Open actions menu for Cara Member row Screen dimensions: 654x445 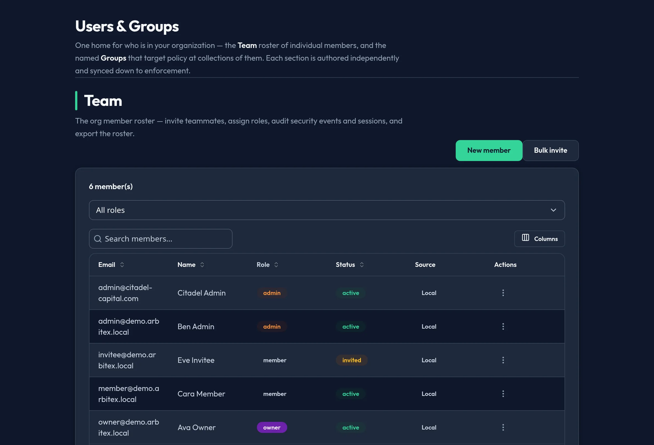click(503, 394)
